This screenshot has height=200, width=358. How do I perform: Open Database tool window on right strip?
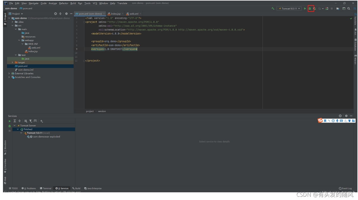click(355, 44)
